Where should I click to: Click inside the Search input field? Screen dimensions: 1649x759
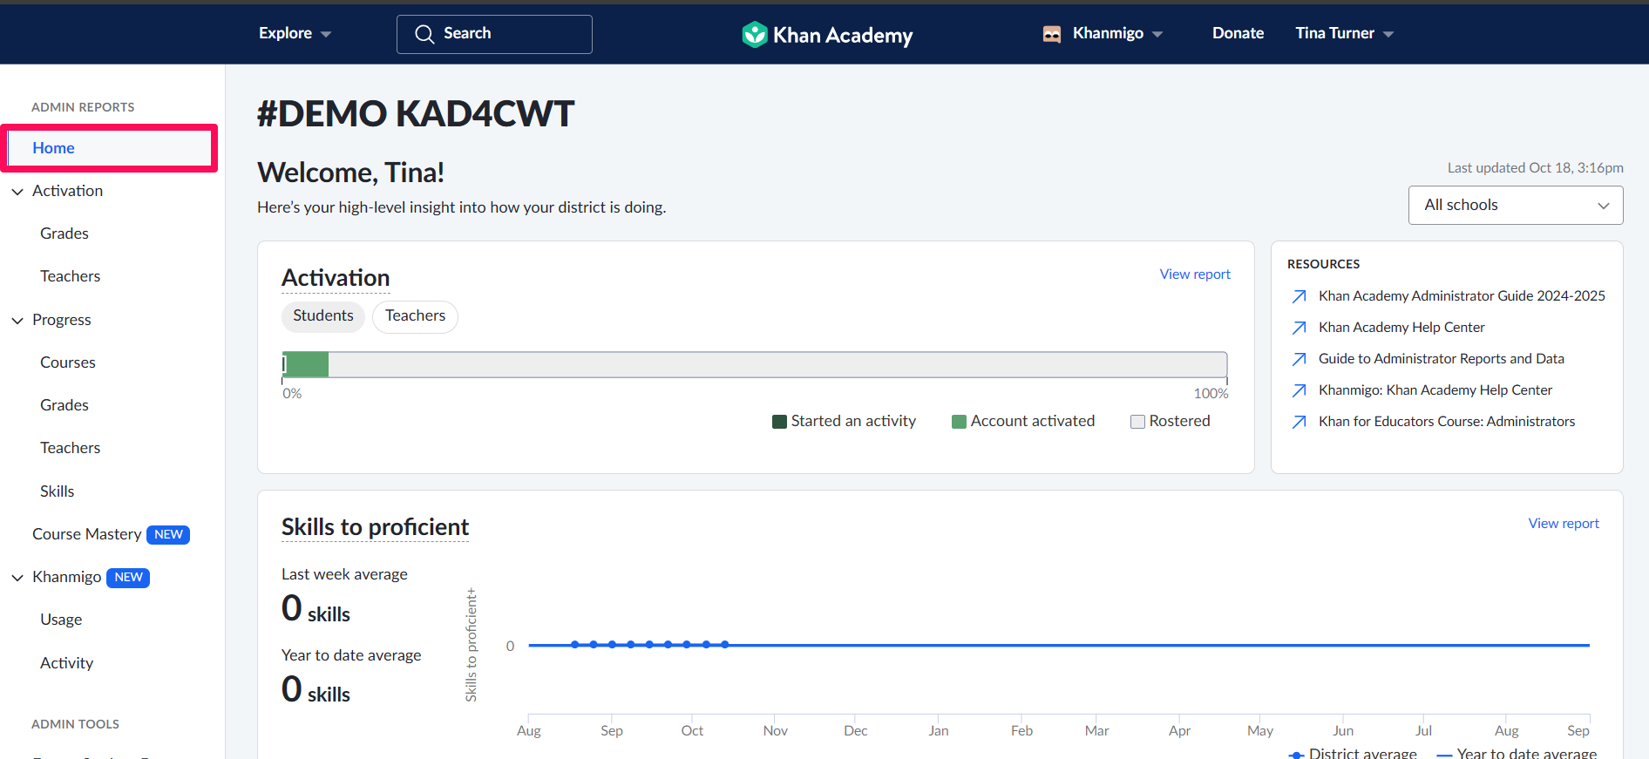tap(494, 34)
